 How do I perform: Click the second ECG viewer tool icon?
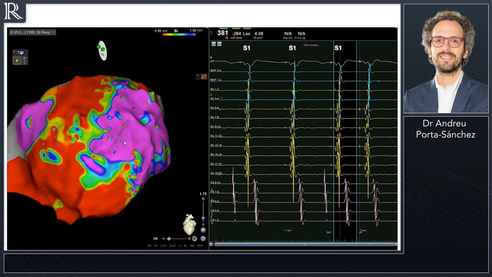(219, 44)
